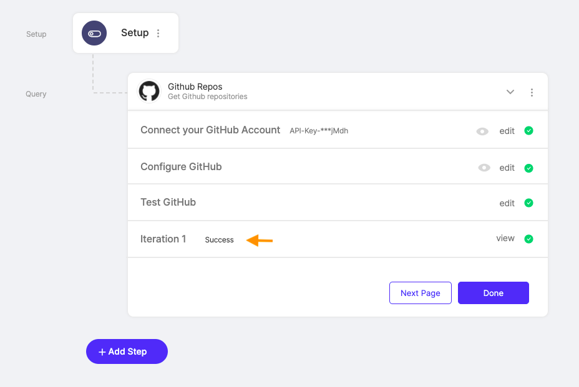
Task: Open the Setup step three-dot menu
Action: click(x=158, y=33)
